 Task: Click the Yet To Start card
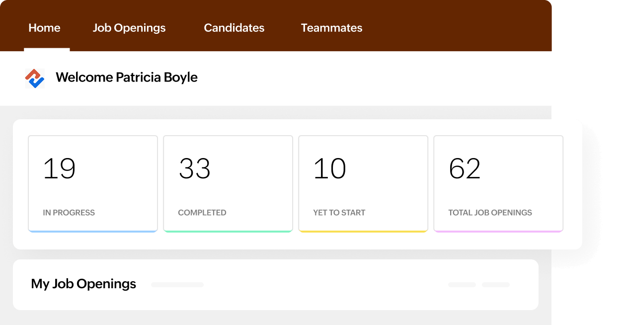(x=363, y=183)
